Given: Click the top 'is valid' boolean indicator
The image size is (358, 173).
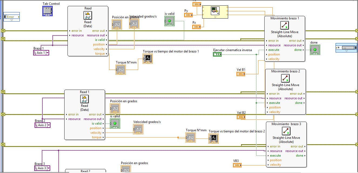Looking at the screenshot, I should (x=170, y=21).
